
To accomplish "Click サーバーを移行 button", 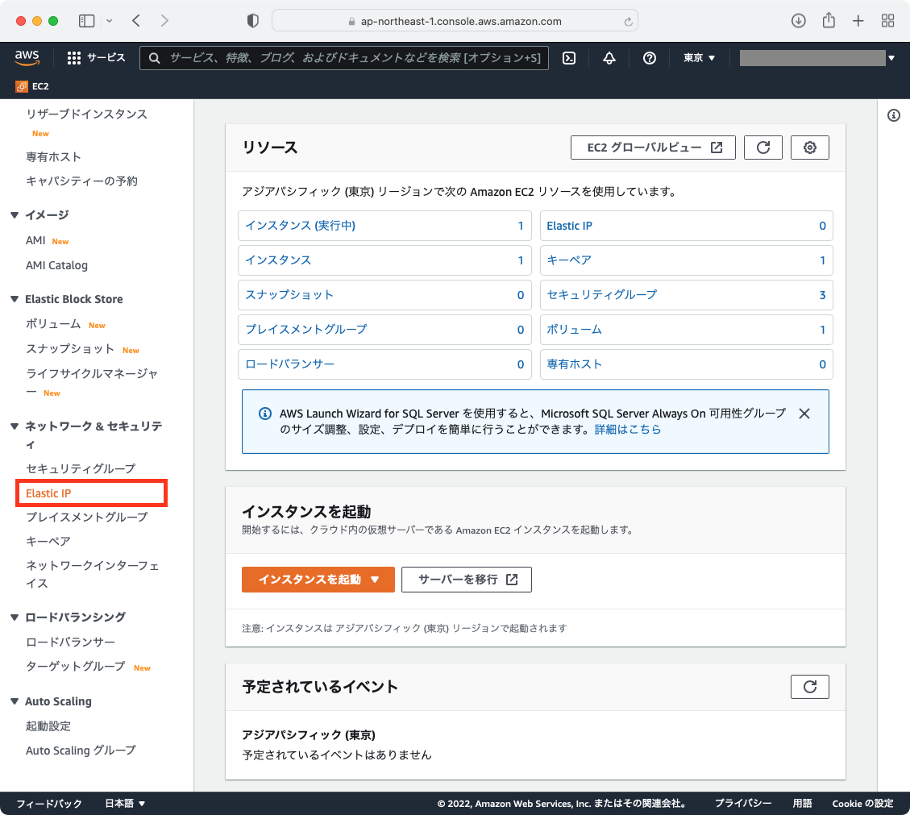I will point(466,580).
